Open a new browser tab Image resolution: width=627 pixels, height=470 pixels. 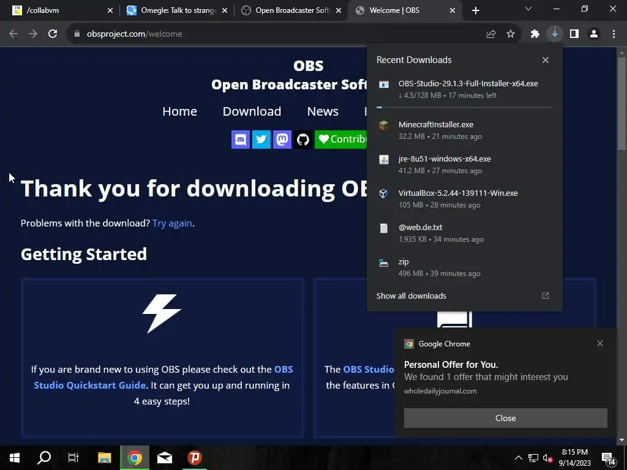pos(475,10)
